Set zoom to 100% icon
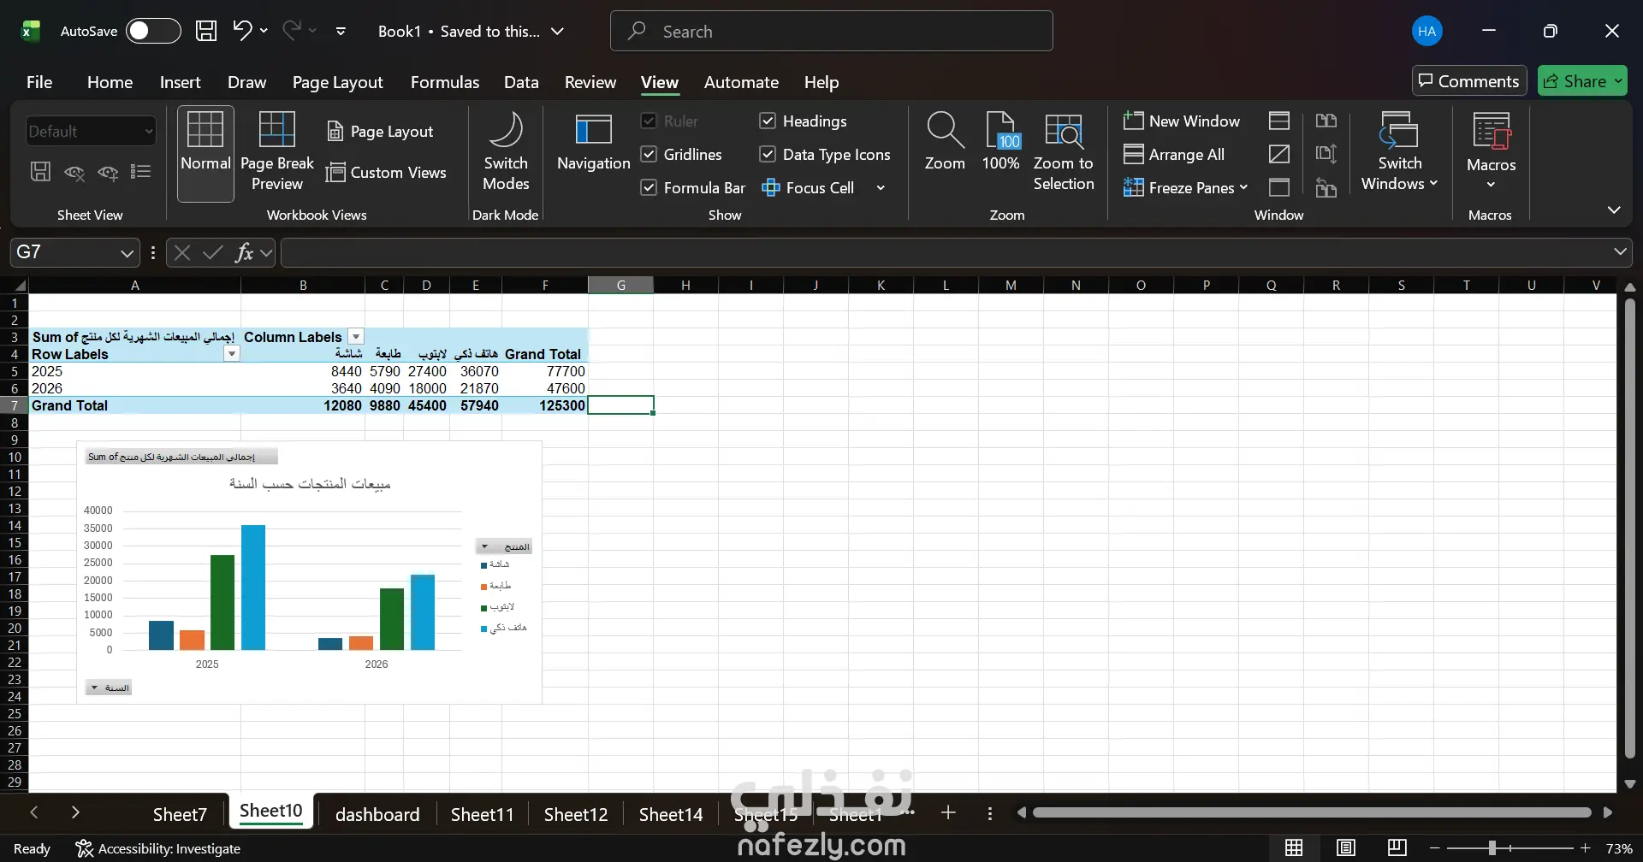Image resolution: width=1643 pixels, height=862 pixels. click(1000, 131)
